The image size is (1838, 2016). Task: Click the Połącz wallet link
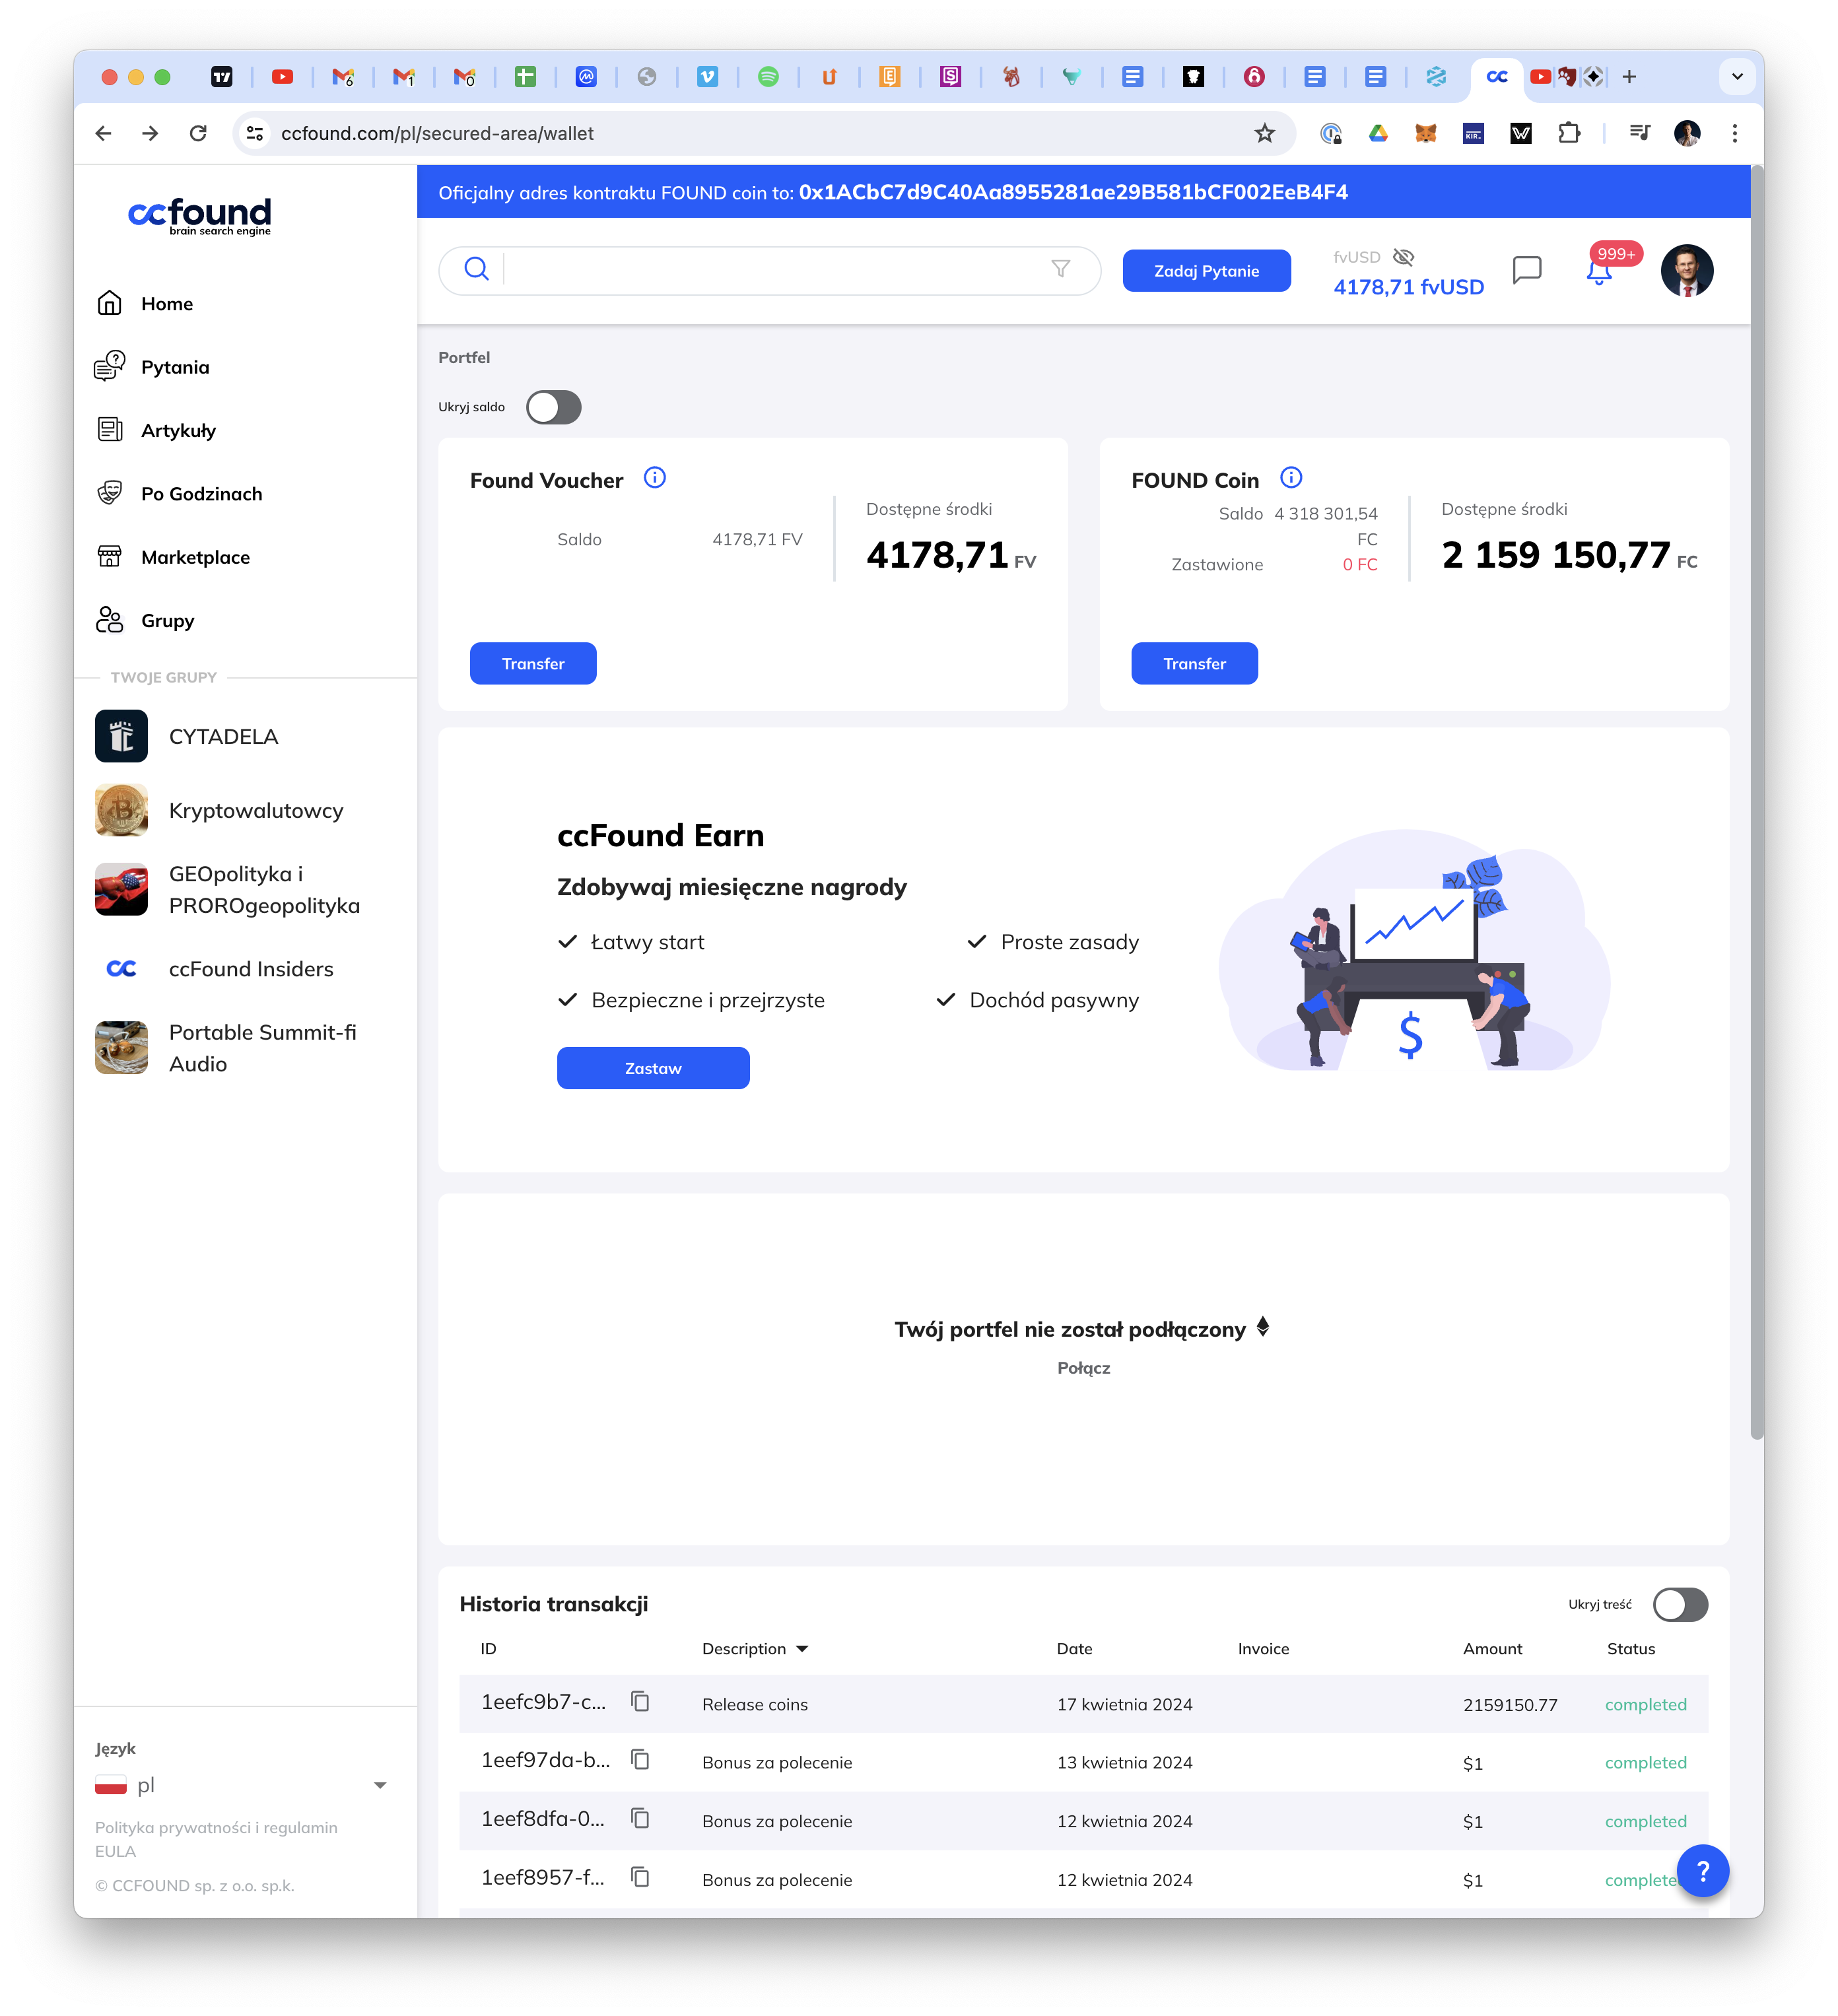pos(1083,1368)
